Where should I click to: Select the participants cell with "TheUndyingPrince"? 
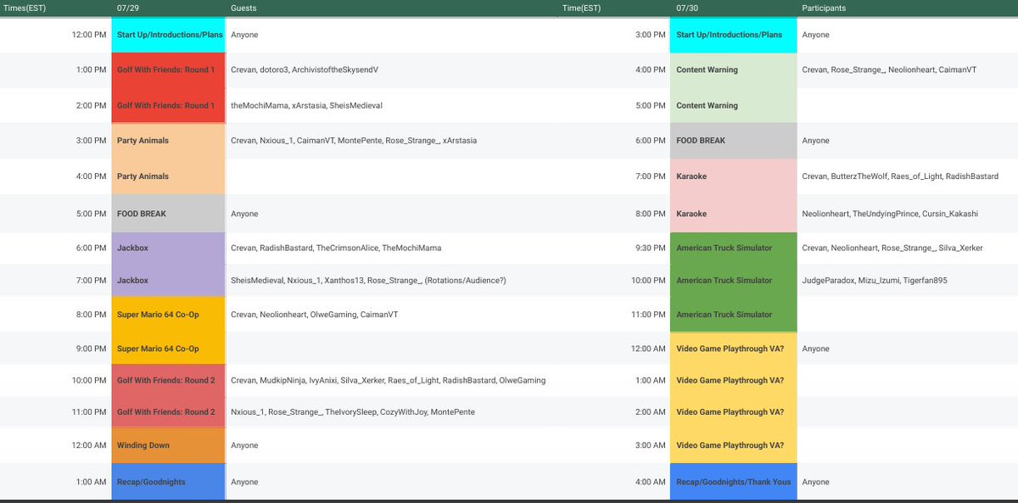coord(890,214)
